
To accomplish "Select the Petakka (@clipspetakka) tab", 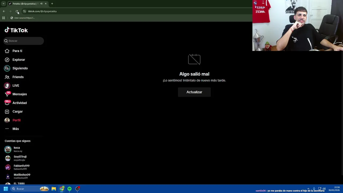I will 26,4.
